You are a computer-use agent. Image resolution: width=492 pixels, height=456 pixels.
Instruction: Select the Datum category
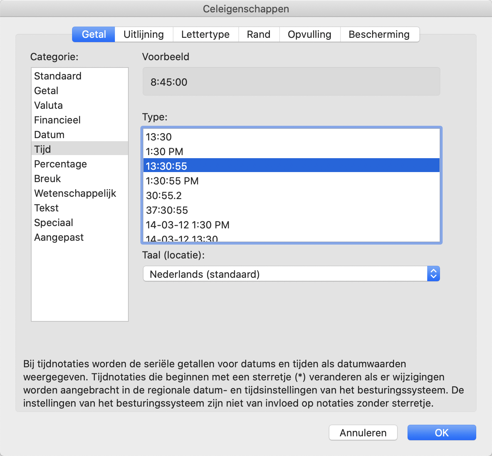coord(80,135)
